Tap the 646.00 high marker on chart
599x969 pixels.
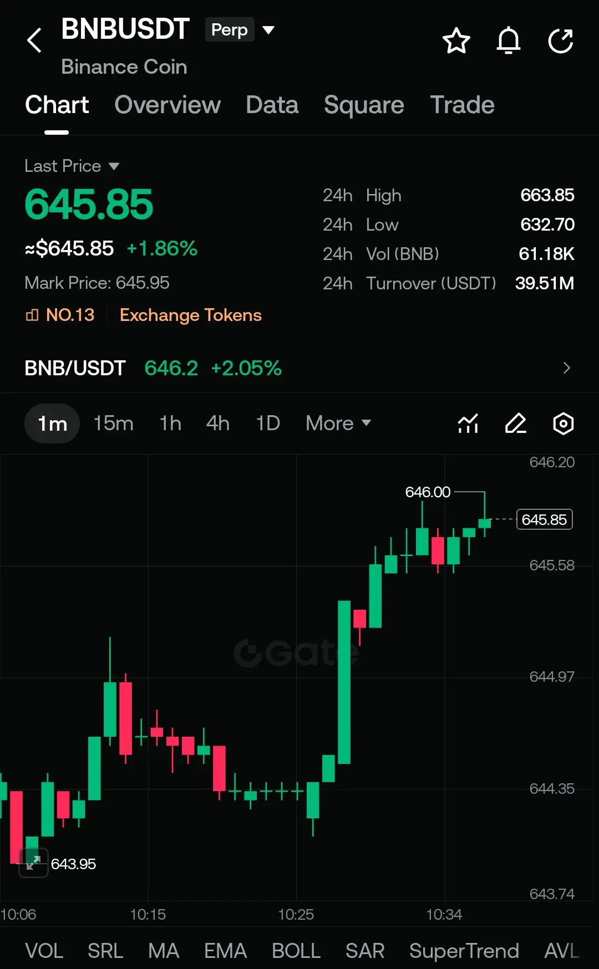coord(428,492)
